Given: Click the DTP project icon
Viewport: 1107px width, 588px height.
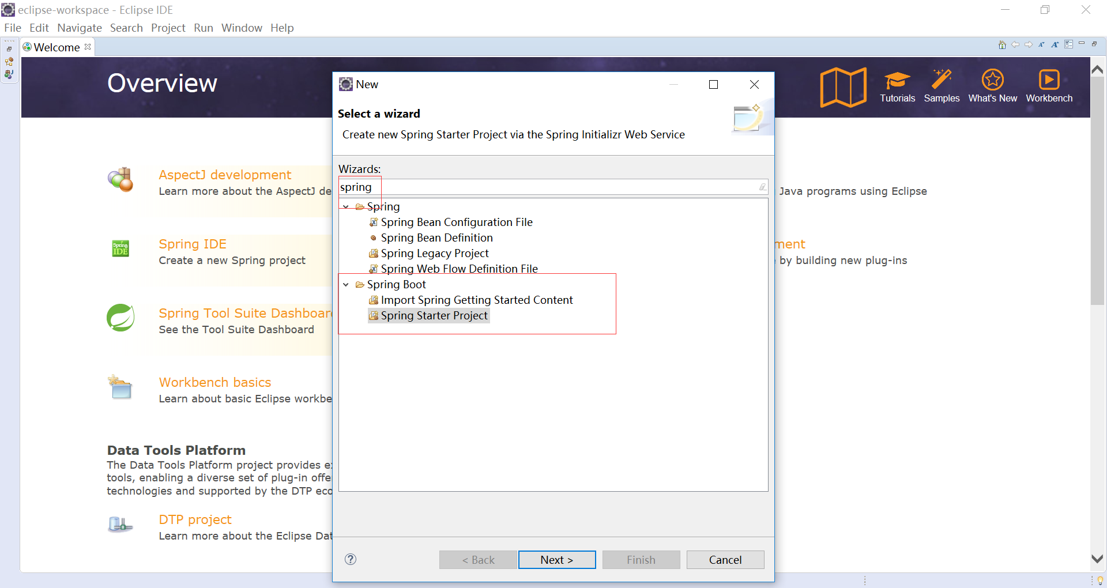Looking at the screenshot, I should pos(121,524).
